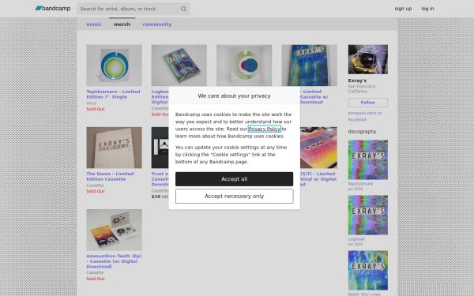Open Exray's artist profile photo

[368, 59]
